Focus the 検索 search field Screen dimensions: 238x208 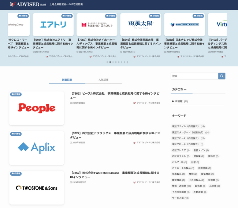pyautogui.click(x=194, y=76)
